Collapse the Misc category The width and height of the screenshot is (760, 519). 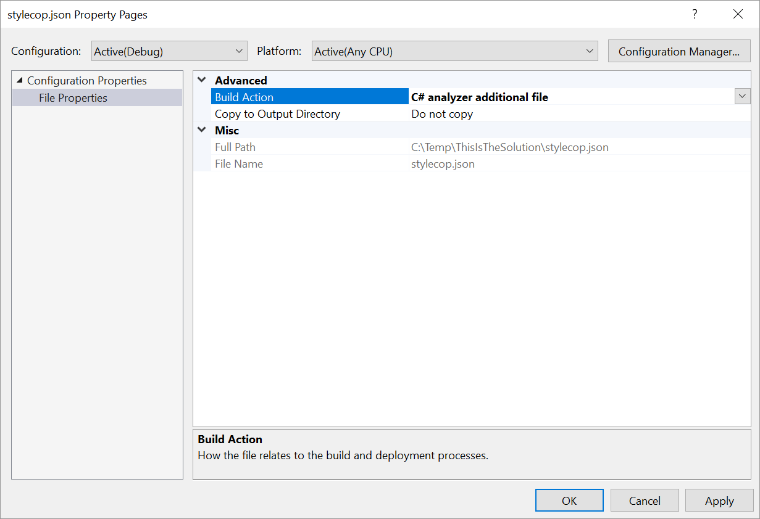(x=201, y=130)
